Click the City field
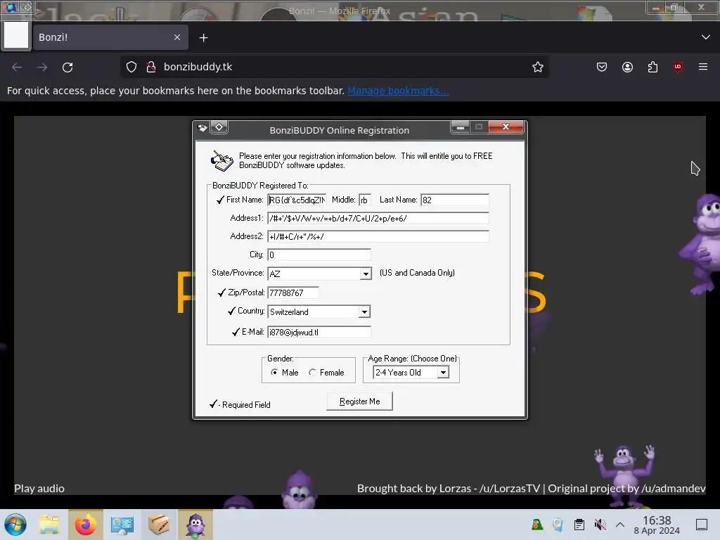This screenshot has height=540, width=720. click(319, 255)
